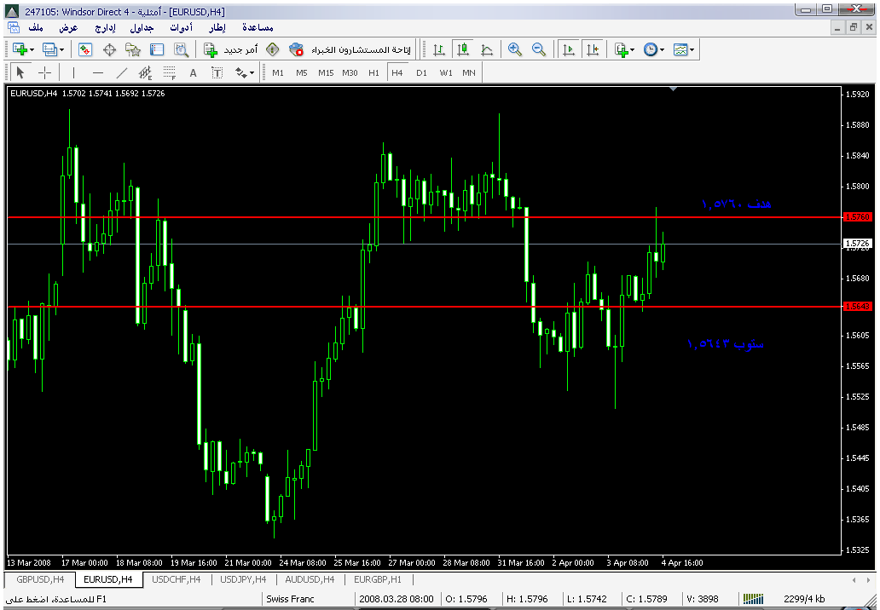Zoom out of the chart
This screenshot has width=880, height=610.
pos(538,50)
